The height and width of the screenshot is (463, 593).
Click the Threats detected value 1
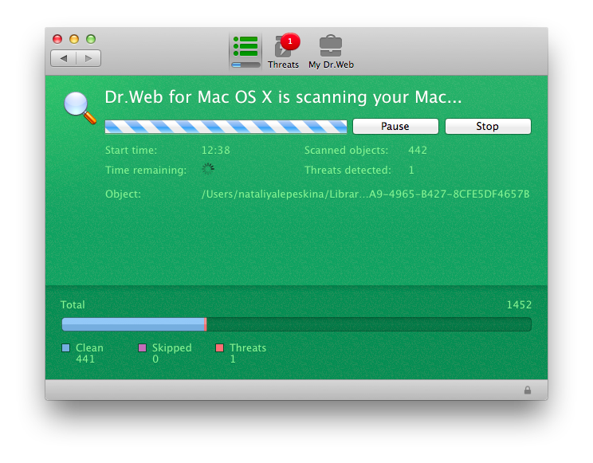pos(411,171)
